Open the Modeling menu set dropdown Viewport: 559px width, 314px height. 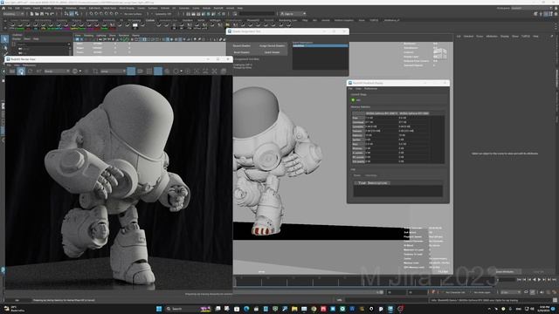tap(13, 14)
